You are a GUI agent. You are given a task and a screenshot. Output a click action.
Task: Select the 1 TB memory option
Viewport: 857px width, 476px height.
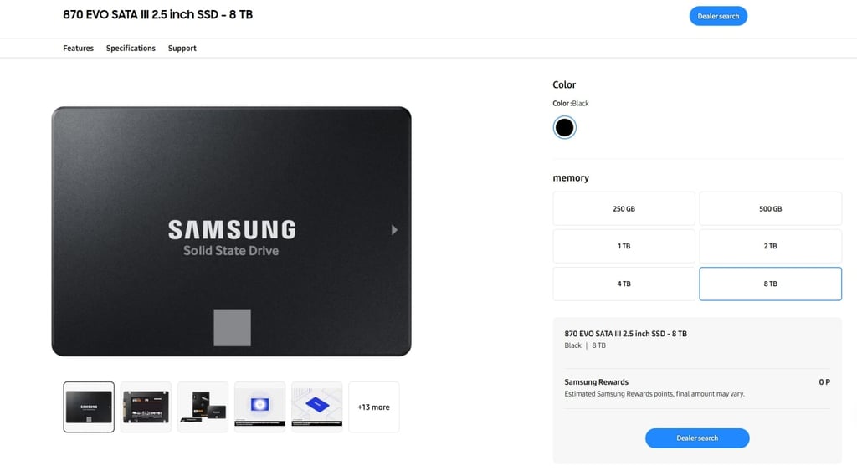[x=624, y=246]
